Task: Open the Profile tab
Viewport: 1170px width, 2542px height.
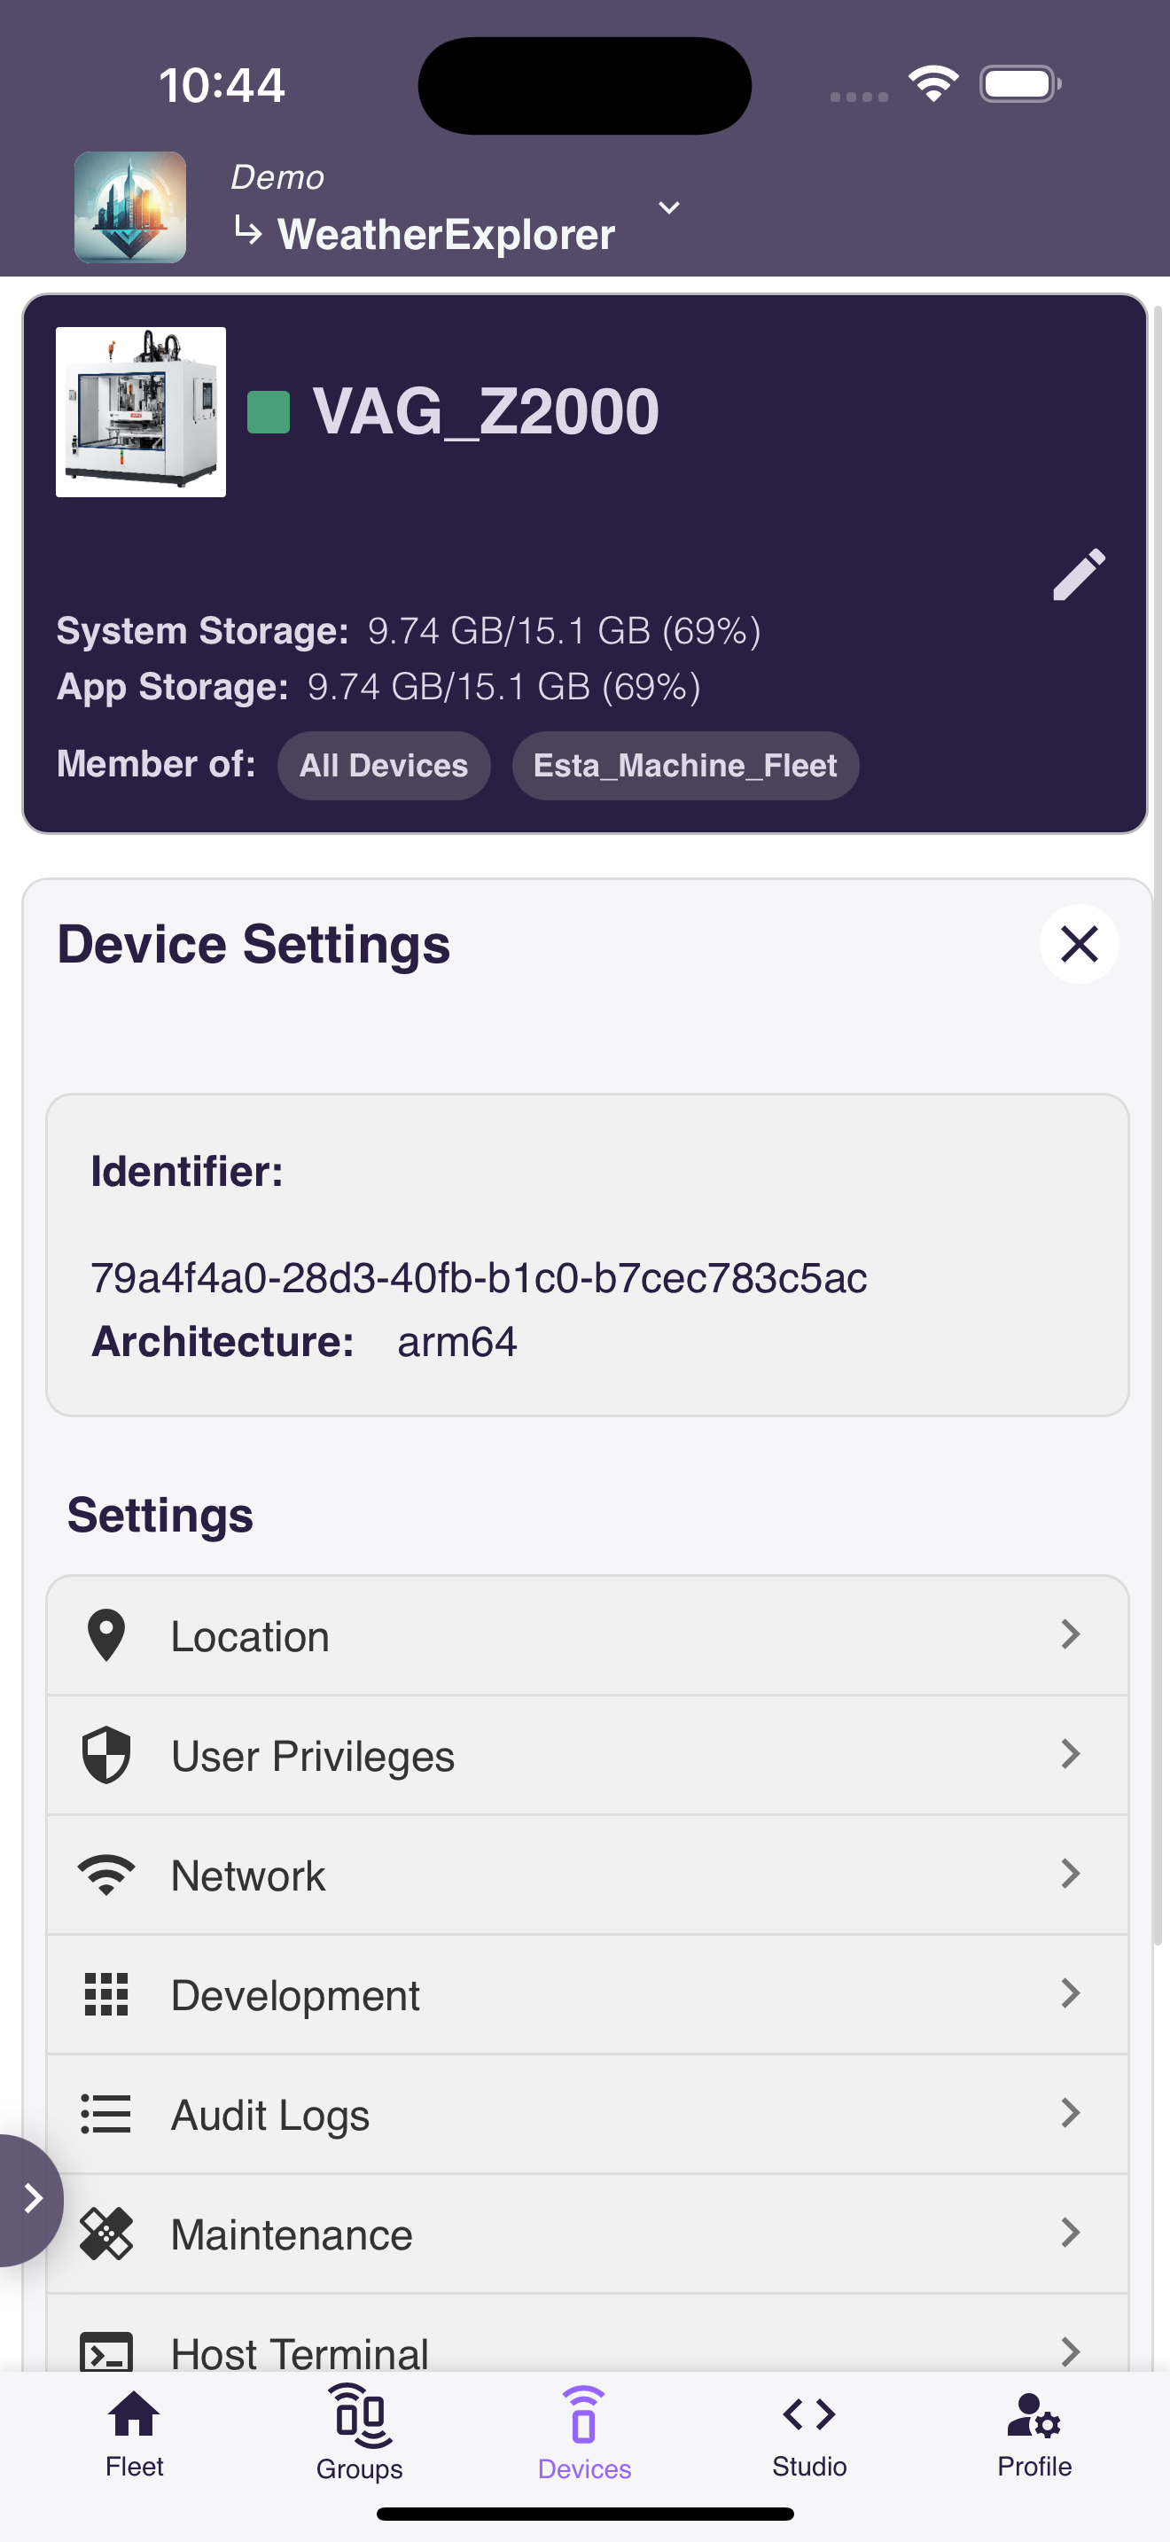Action: tap(1033, 2432)
